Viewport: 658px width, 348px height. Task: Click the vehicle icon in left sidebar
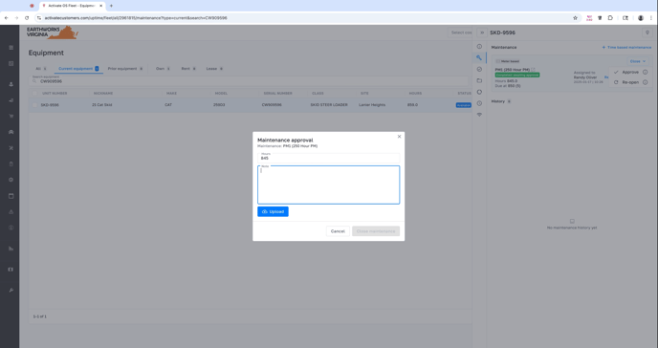(x=11, y=132)
